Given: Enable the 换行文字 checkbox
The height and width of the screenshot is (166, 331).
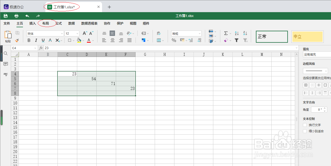Looking at the screenshot, I should tap(305, 125).
